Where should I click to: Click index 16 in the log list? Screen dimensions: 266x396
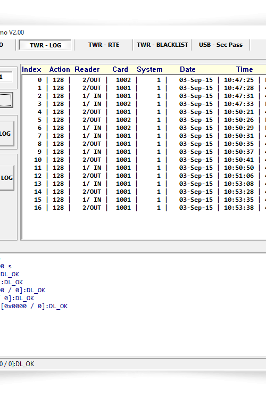click(x=38, y=208)
